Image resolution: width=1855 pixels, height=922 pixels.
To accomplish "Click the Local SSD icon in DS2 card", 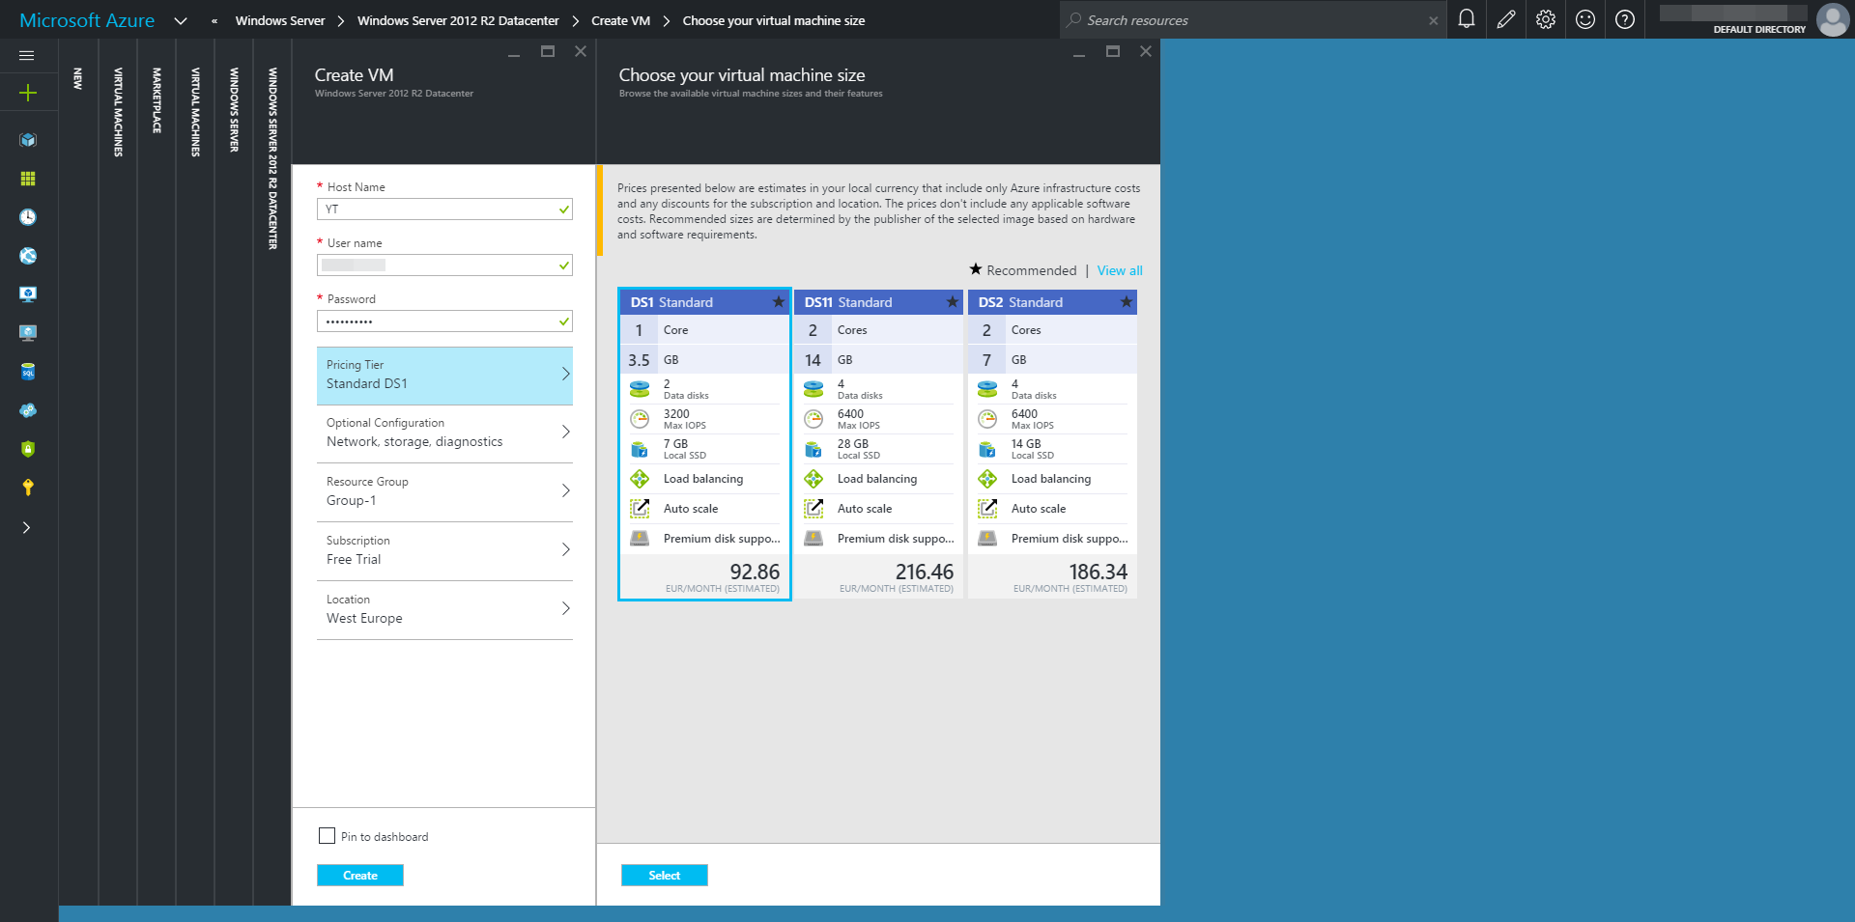I will tap(987, 449).
